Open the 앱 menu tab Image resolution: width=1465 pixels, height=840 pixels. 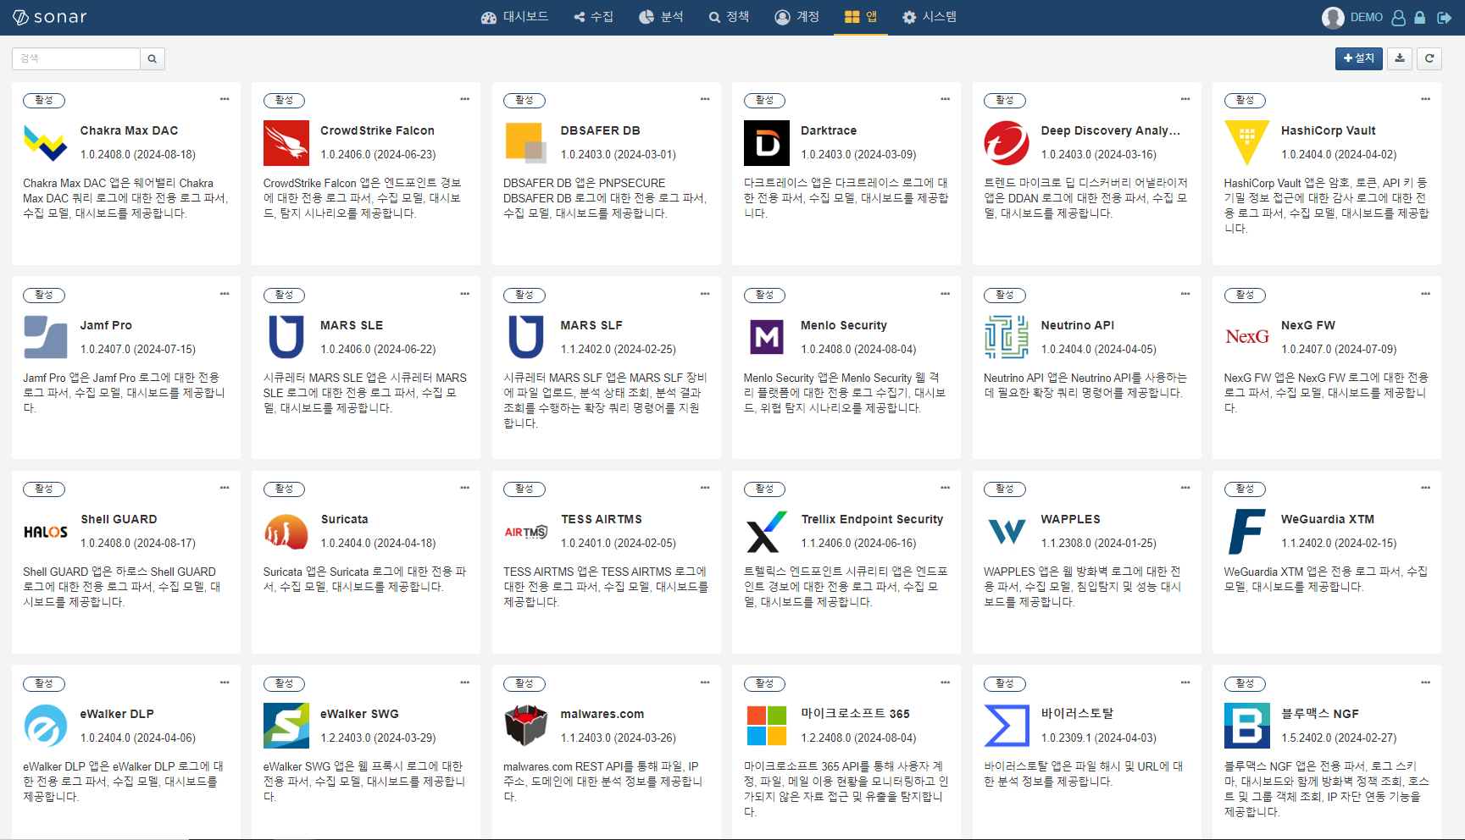pyautogui.click(x=861, y=17)
